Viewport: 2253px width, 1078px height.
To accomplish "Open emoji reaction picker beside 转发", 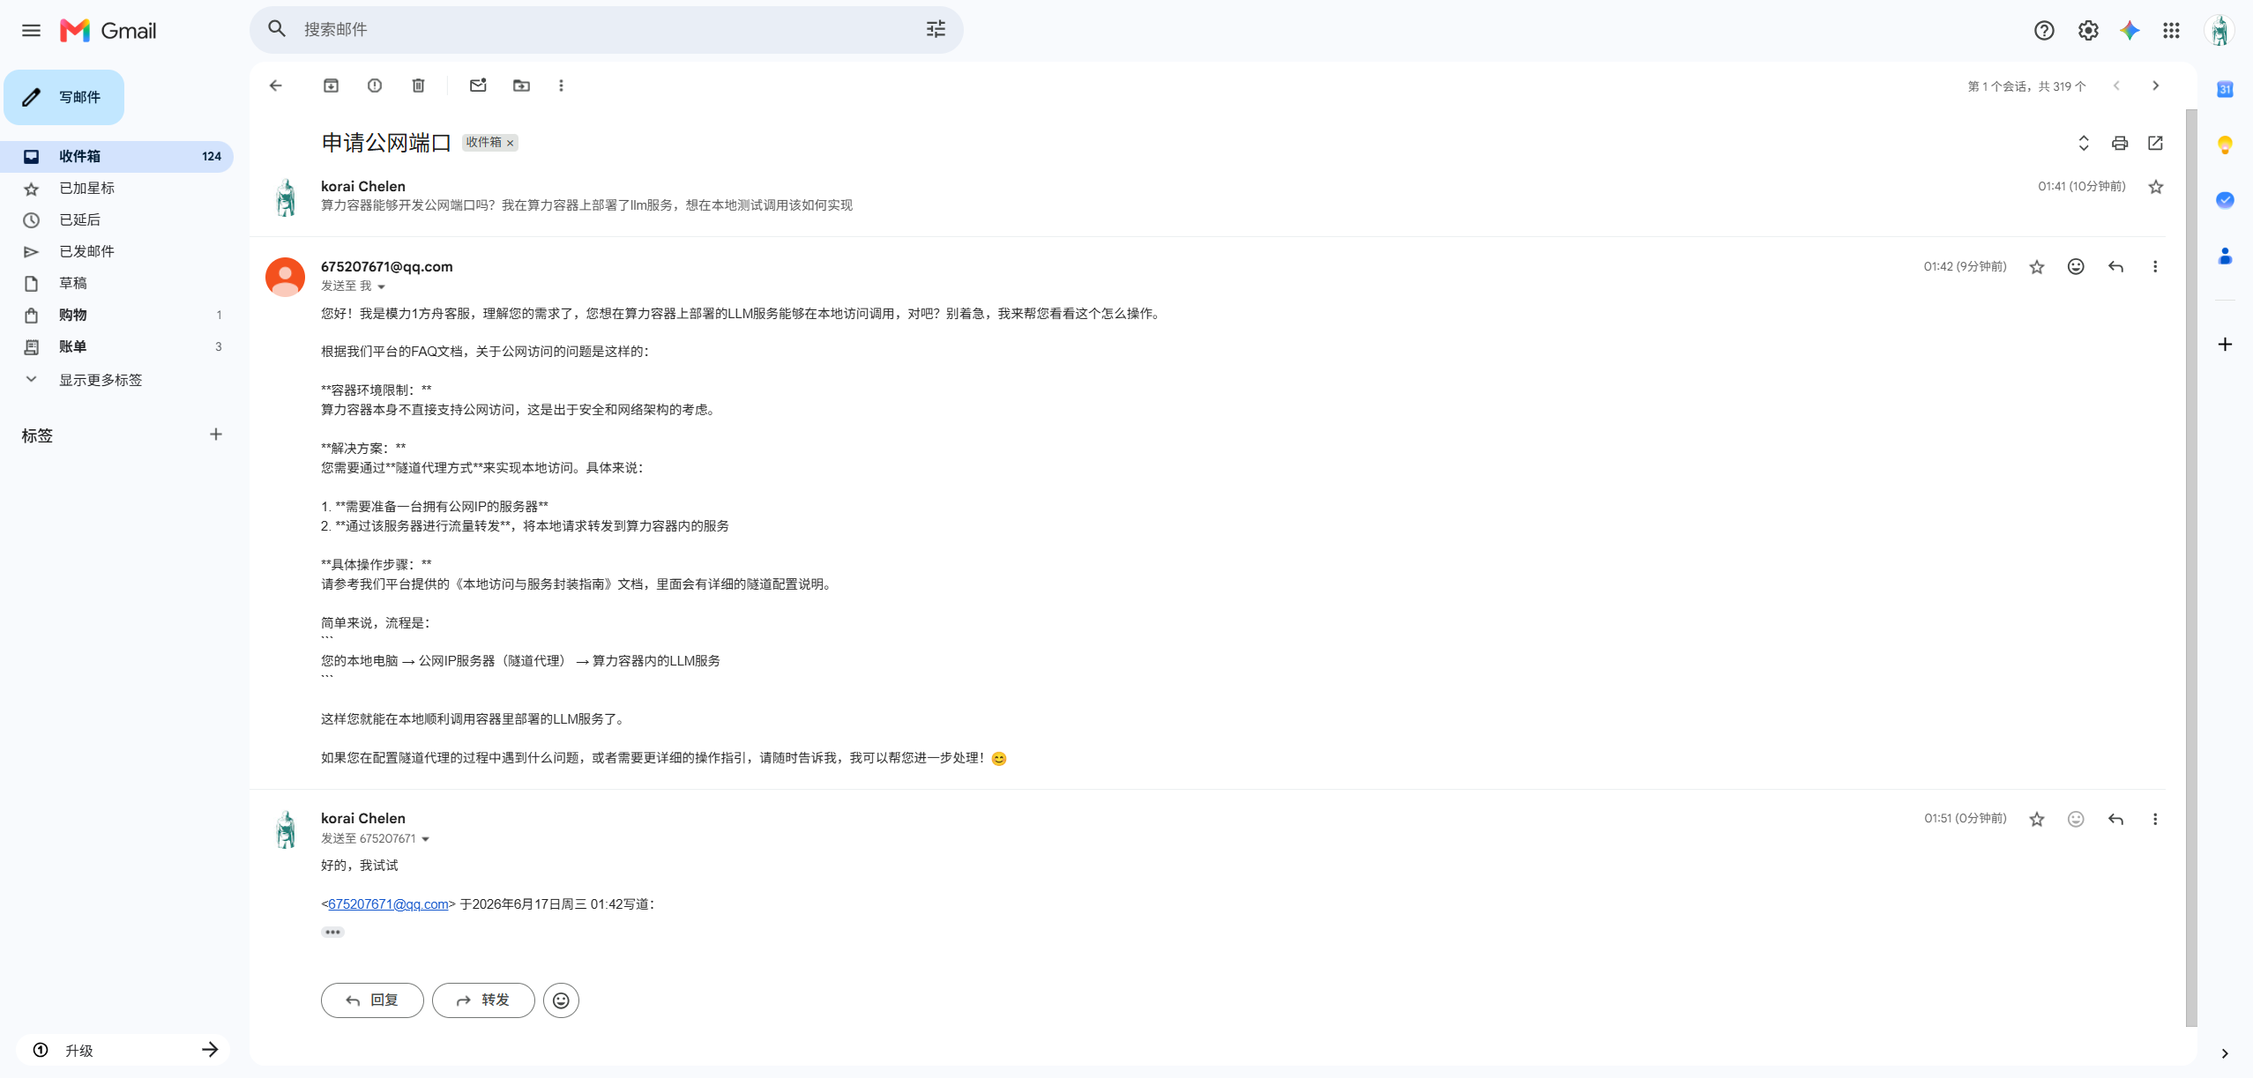I will coord(561,1000).
